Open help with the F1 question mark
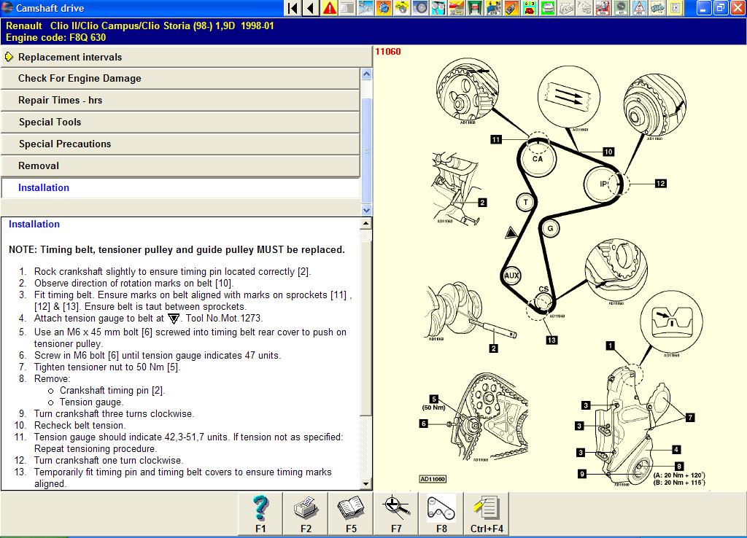The image size is (747, 538). 260,513
